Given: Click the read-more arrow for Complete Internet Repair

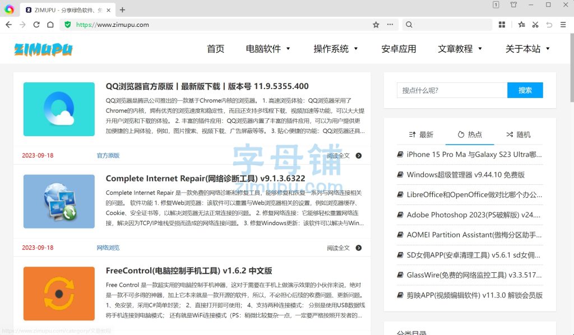Looking at the screenshot, I should point(359,248).
